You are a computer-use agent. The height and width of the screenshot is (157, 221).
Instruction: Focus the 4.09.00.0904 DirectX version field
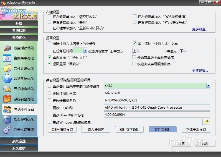157,114
